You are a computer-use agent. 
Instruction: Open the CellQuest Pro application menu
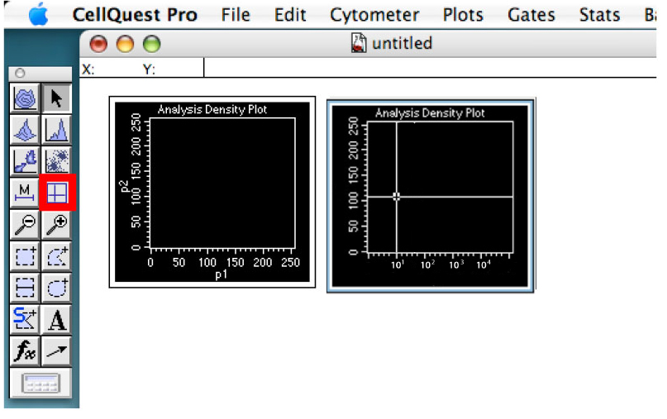(x=135, y=15)
